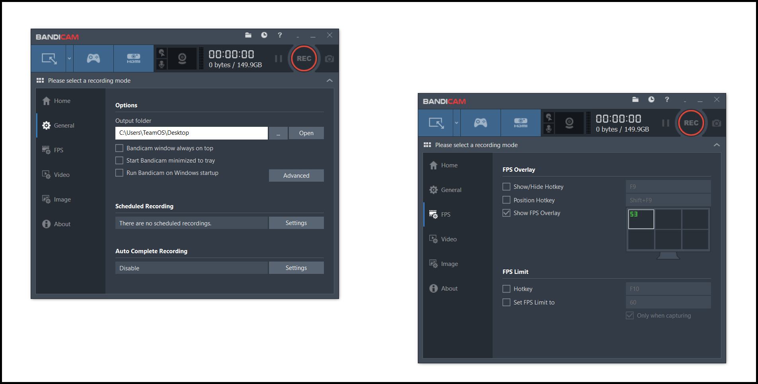Open scheduler clock icon in right window title bar
This screenshot has height=384, width=758.
[x=651, y=99]
